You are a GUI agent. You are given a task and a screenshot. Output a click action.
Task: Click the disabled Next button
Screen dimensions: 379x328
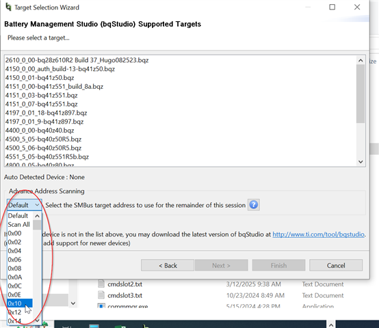coord(222,265)
